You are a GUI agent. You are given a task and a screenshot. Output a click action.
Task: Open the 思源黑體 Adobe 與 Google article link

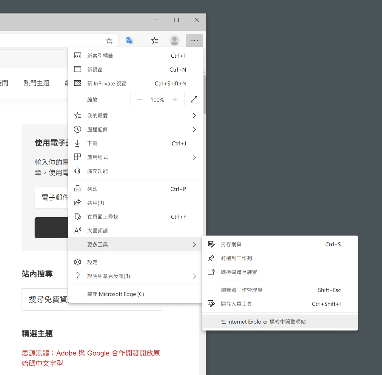tap(91, 358)
